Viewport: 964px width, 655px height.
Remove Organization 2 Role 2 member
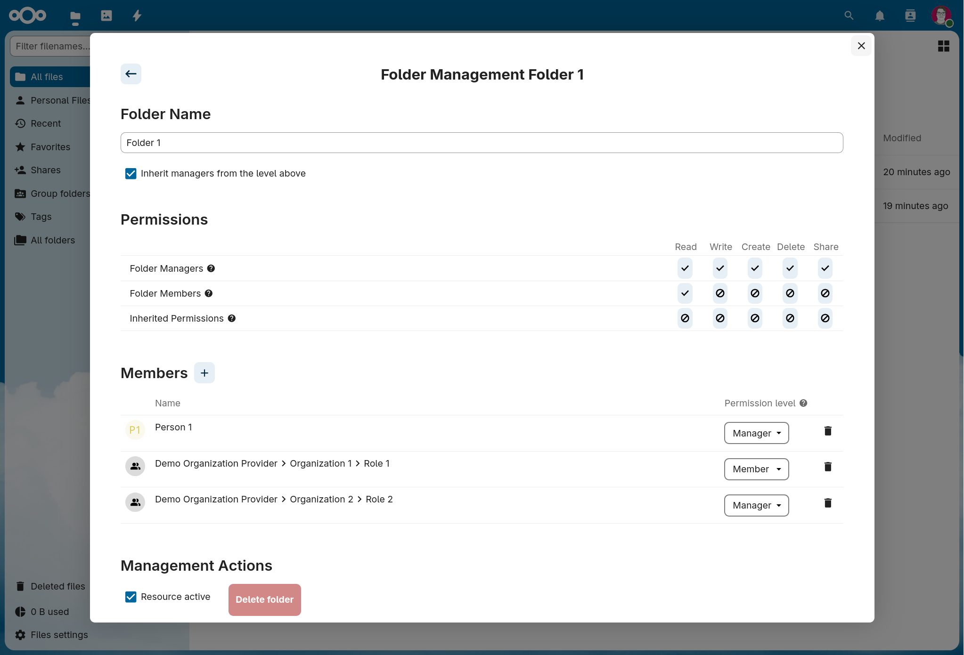[827, 503]
